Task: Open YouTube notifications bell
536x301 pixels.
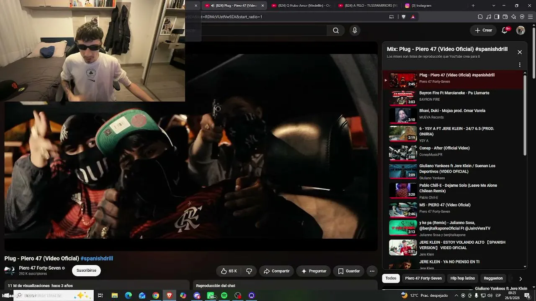Action: coord(505,30)
